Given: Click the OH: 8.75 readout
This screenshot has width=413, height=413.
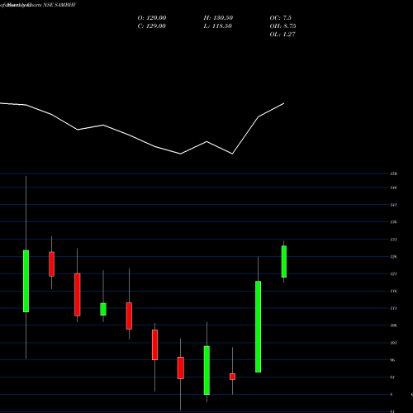Looking at the screenshot, I should pos(282,26).
